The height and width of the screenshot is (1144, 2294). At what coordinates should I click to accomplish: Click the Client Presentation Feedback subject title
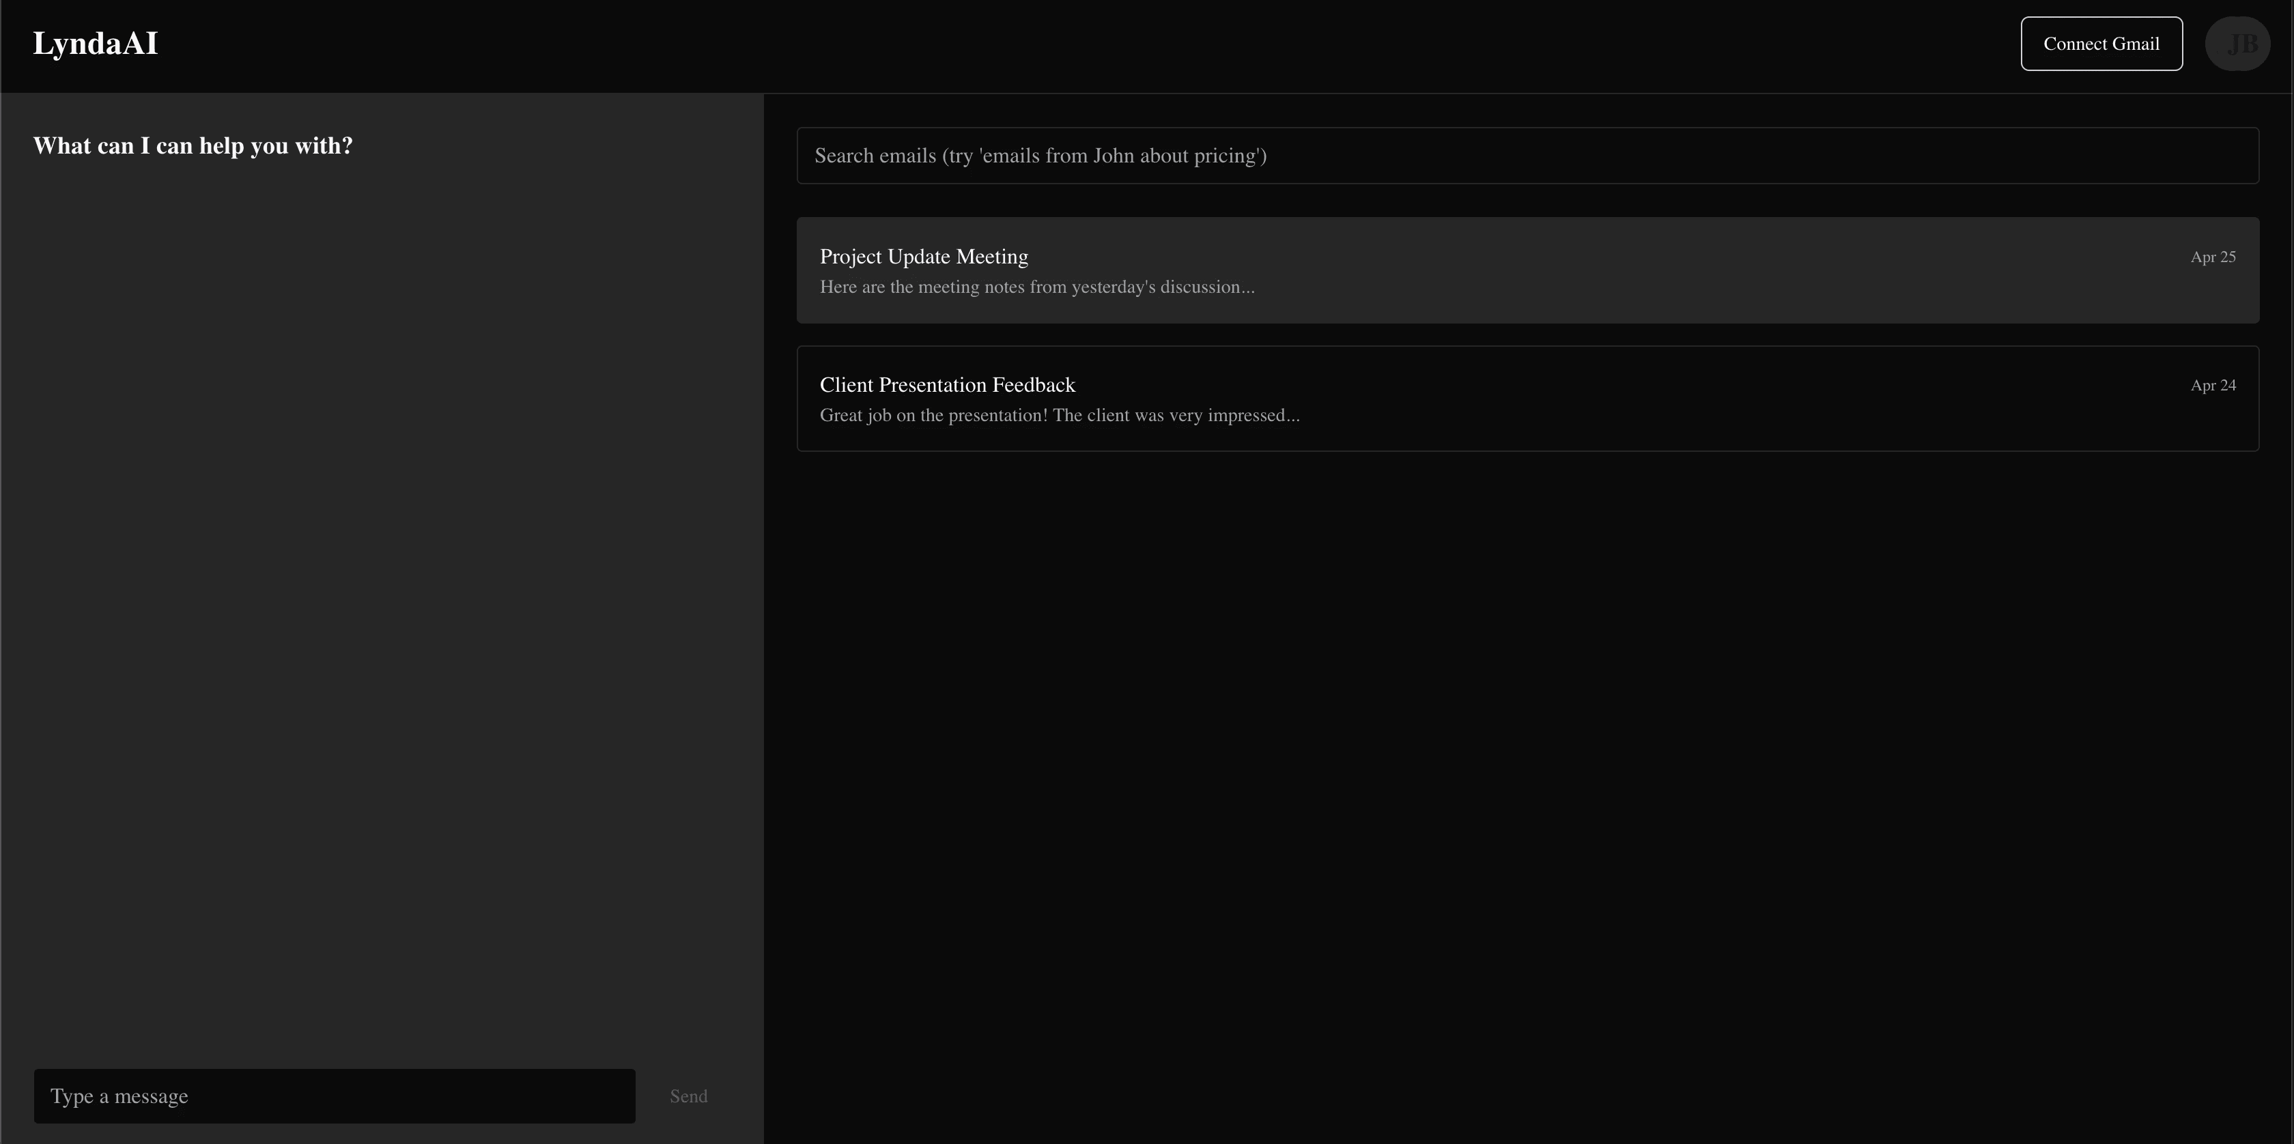pyautogui.click(x=947, y=386)
